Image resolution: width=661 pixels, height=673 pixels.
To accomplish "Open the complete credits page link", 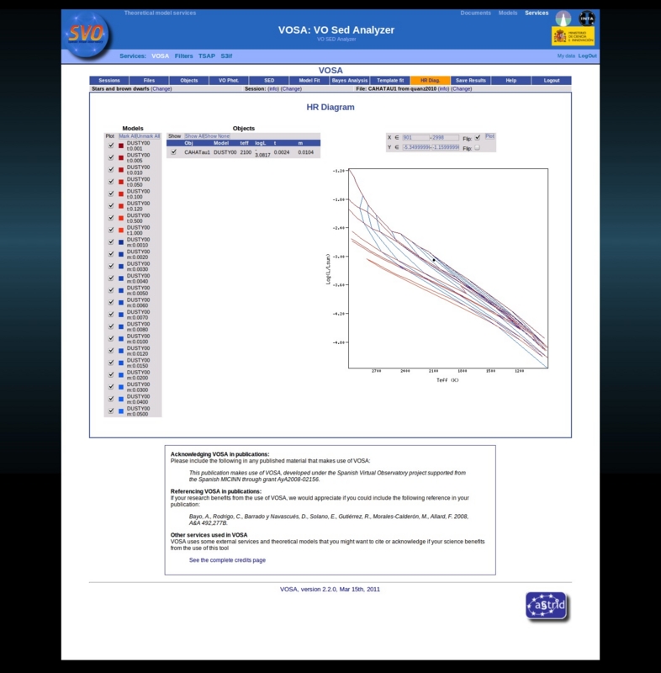I will [x=227, y=560].
